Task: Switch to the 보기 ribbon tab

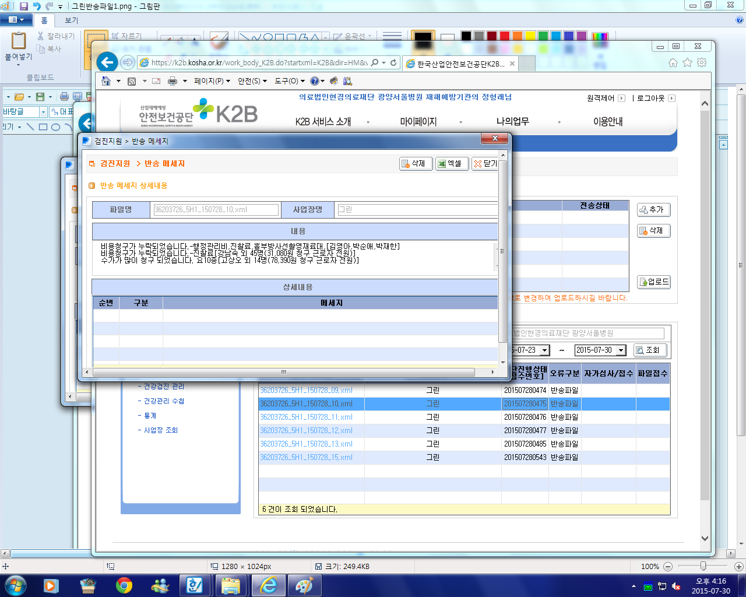Action: 71,20
